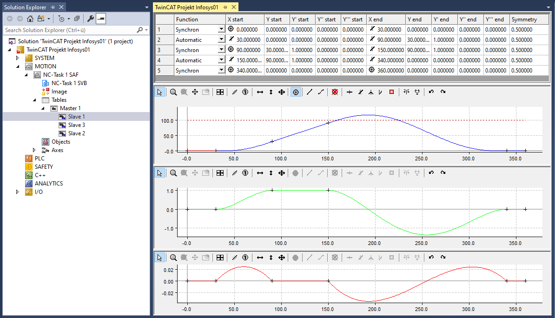This screenshot has width=555, height=318.
Task: Click the Home icon in Solution Explorer toolbar
Action: pyautogui.click(x=30, y=19)
